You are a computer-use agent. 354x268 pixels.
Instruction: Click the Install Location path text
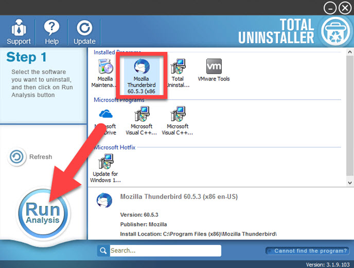(x=198, y=234)
